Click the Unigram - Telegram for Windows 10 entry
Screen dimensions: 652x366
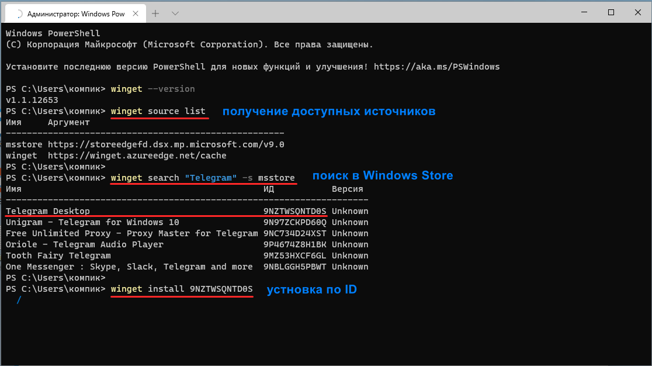click(92, 222)
